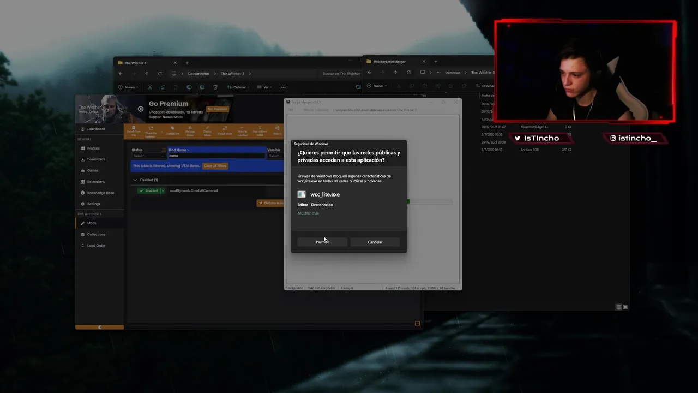Click Clear all filters button
Screen dimensions: 698x393
pos(215,166)
